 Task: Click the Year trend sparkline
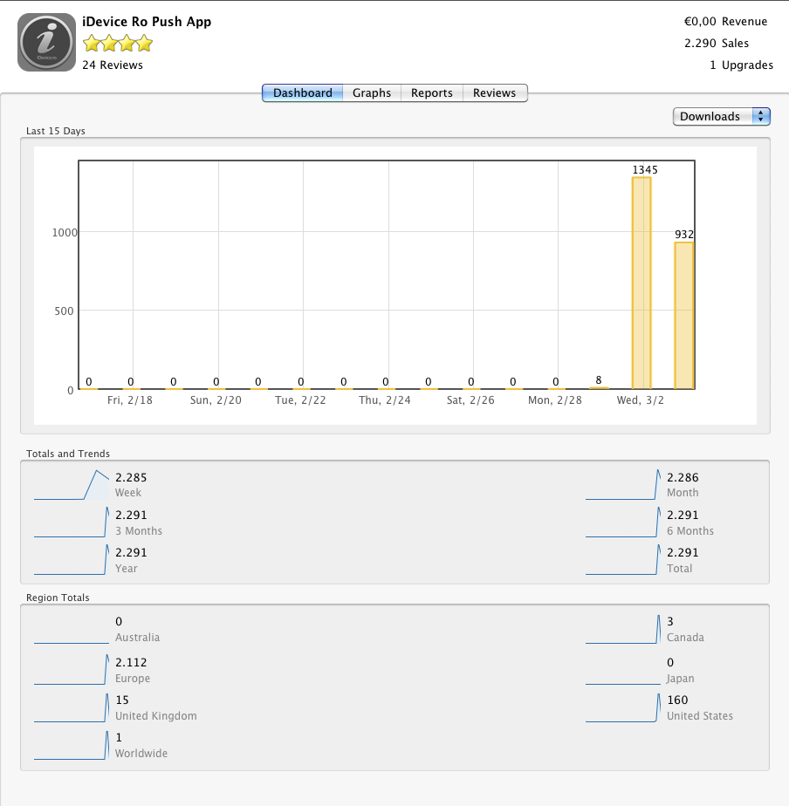(72, 560)
